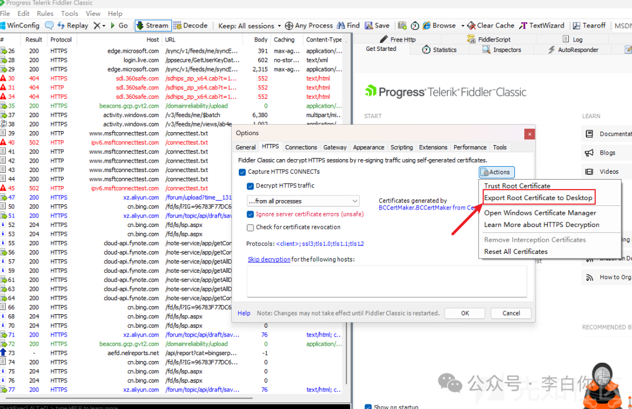Click the Help link in Options
632x409 pixels.
(x=244, y=313)
